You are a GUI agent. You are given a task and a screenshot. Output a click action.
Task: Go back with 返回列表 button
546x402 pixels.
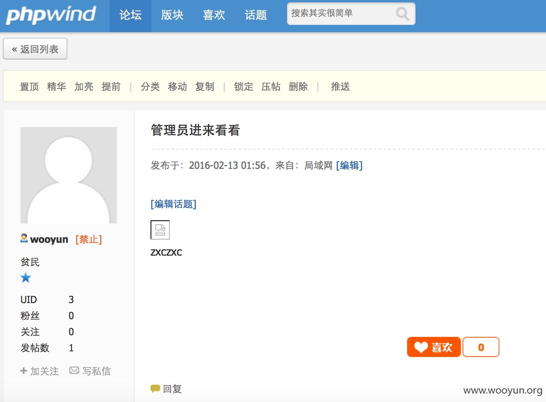pyautogui.click(x=35, y=49)
